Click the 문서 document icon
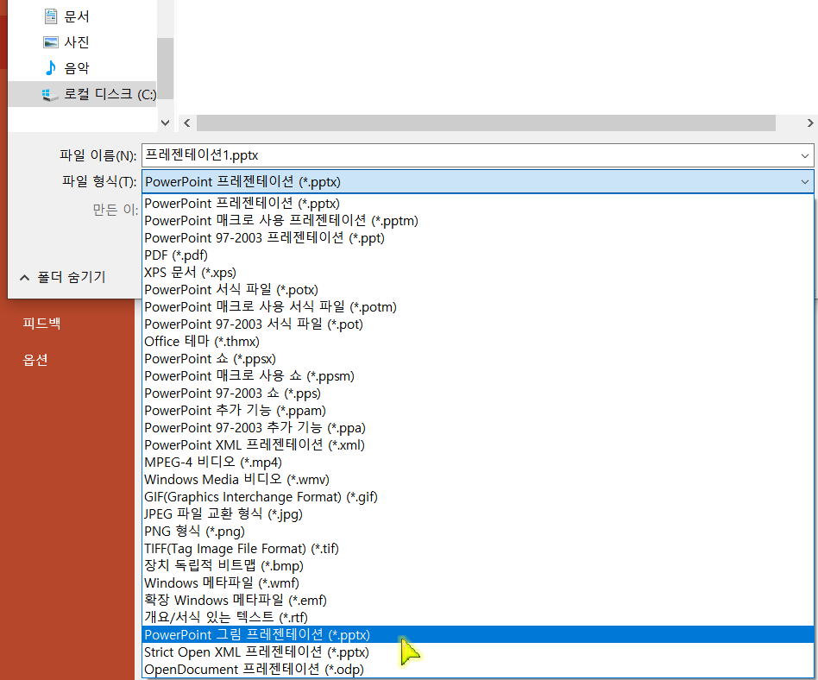This screenshot has height=680, width=818. [51, 16]
